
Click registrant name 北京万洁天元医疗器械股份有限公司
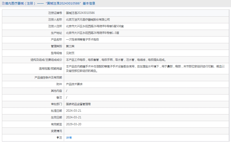click(x=88, y=20)
